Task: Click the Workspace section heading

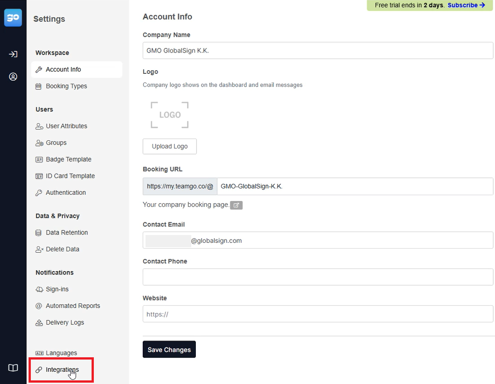Action: coord(53,53)
